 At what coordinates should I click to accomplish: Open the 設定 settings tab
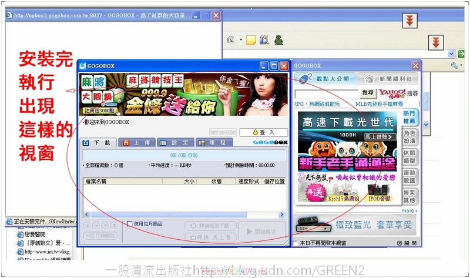pyautogui.click(x=175, y=143)
